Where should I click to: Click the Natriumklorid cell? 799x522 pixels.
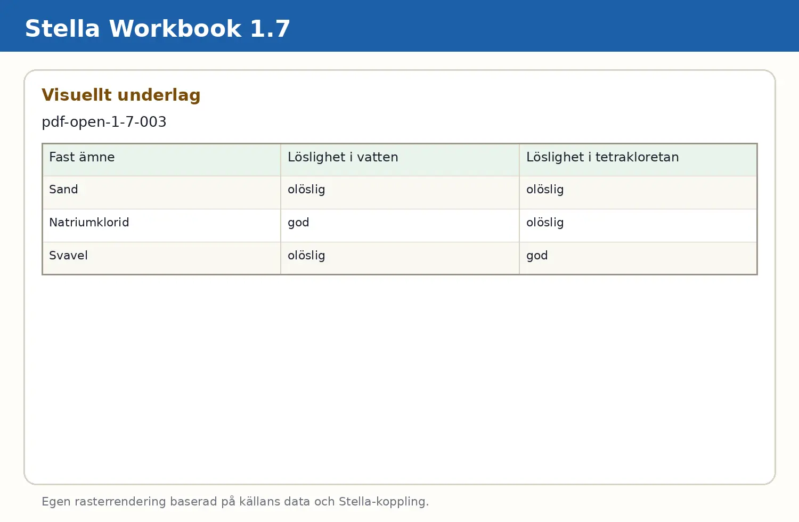tap(161, 226)
